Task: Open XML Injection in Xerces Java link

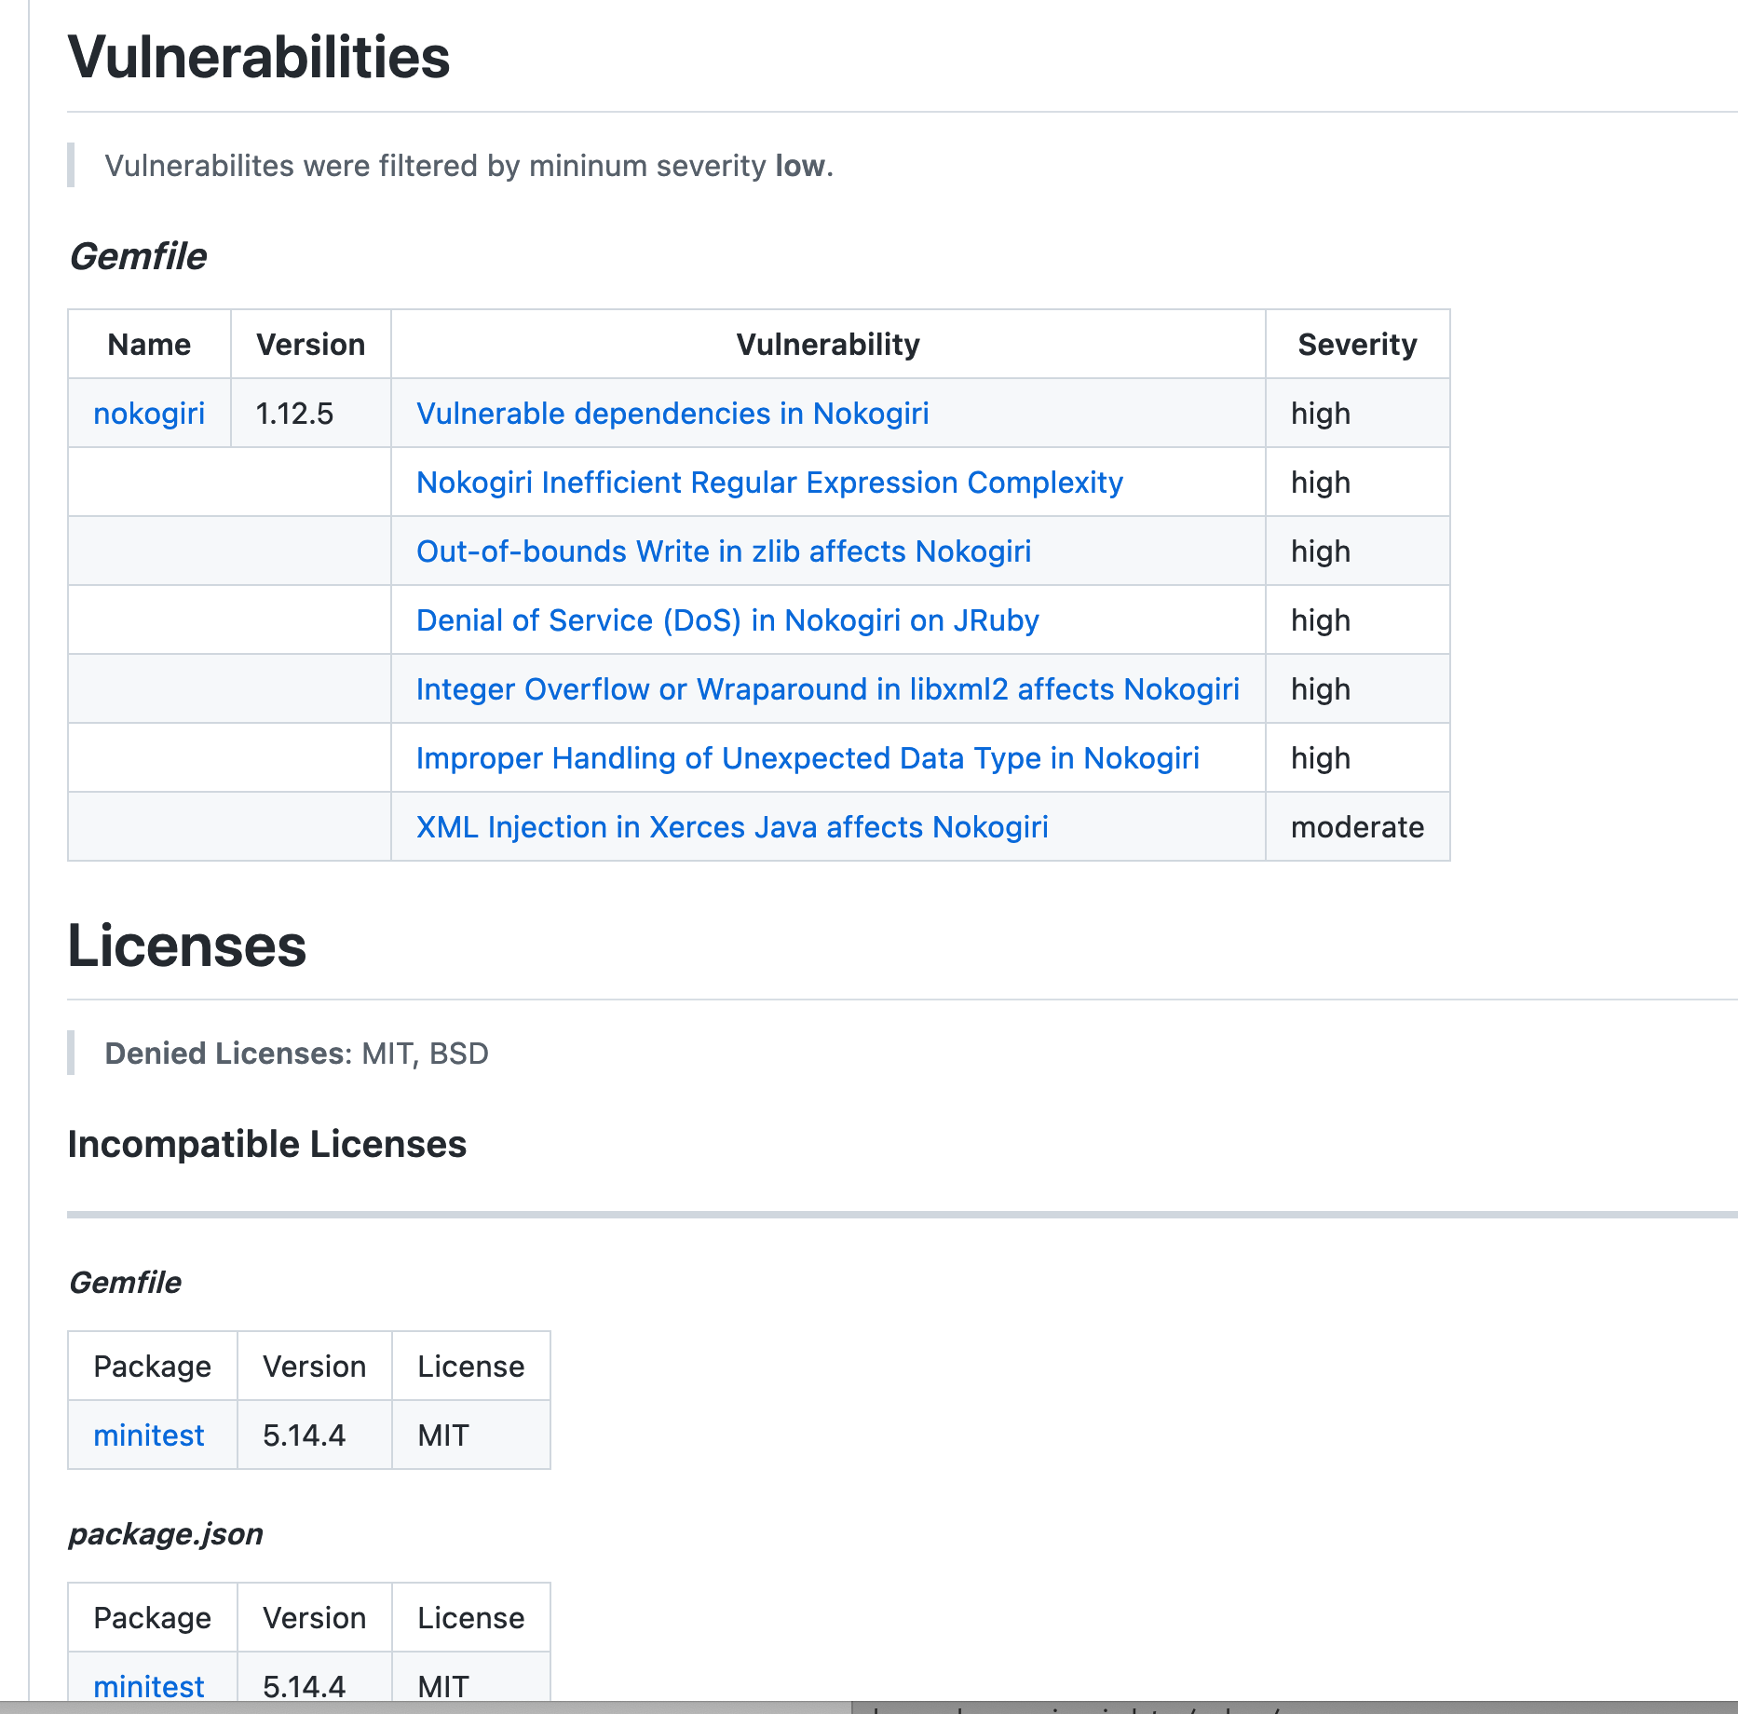Action: tap(732, 827)
